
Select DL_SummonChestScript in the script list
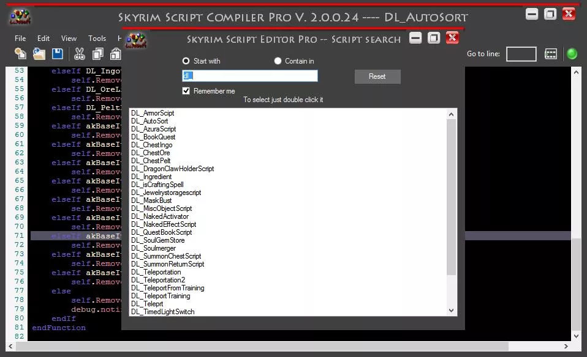[166, 256]
